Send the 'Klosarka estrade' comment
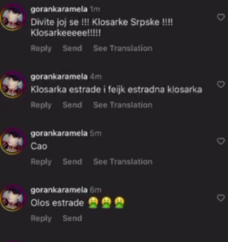The height and width of the screenshot is (242, 228). tap(72, 105)
